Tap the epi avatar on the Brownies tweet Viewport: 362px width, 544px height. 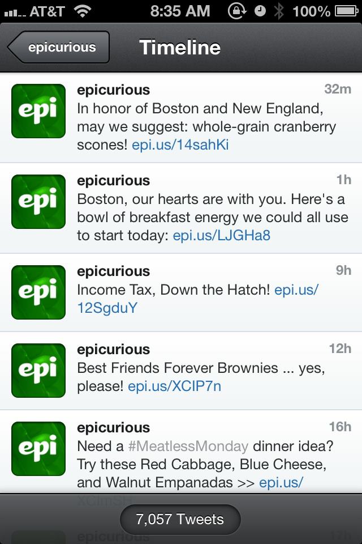pos(38,370)
